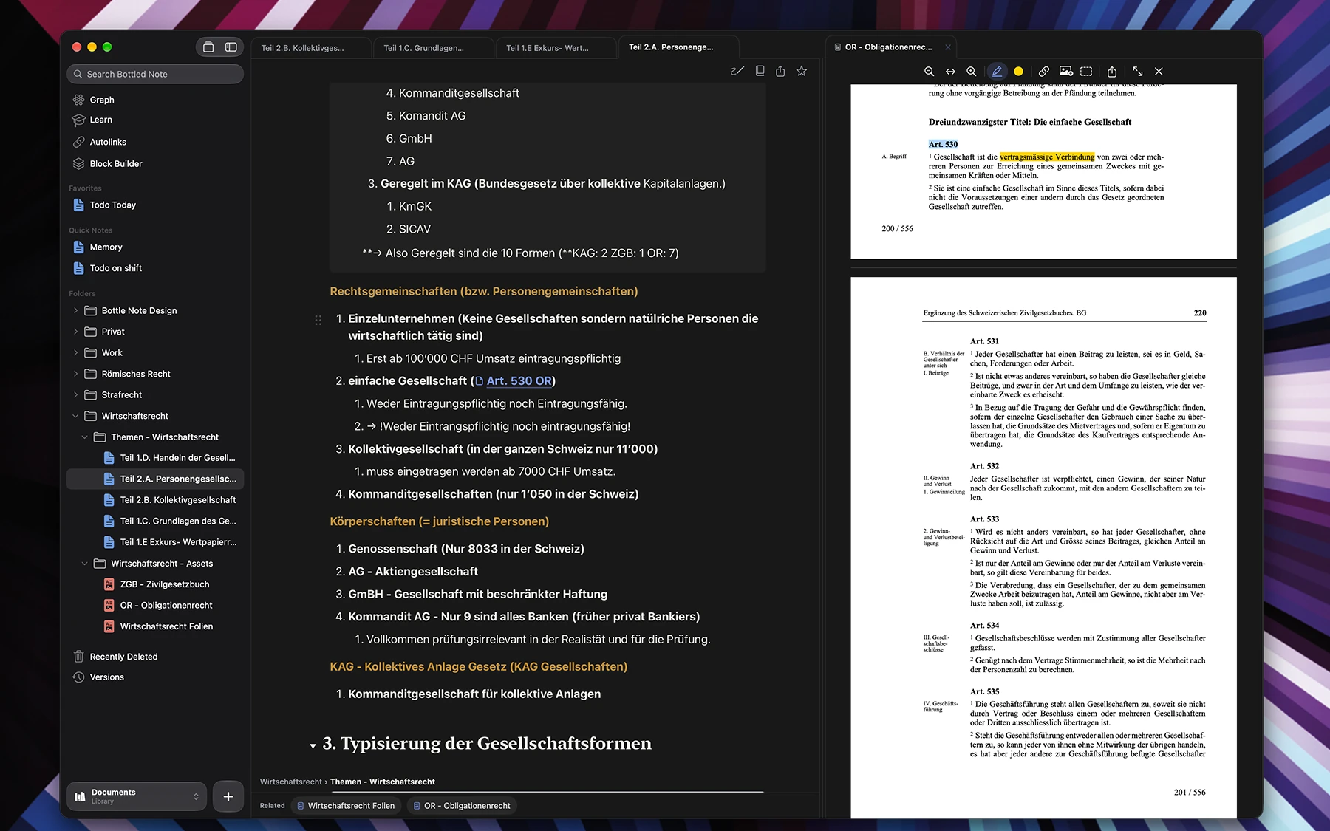Screen dimensions: 1330x831
Task: Zoom in using the PDF toolbar magnifier
Action: 972,72
